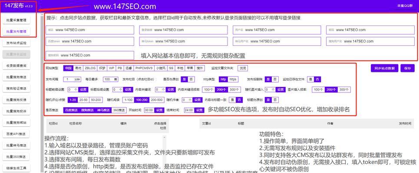The height and width of the screenshot is (173, 419).
Task: Open 批量采集管理 in the sidebar
Action: (x=16, y=20)
